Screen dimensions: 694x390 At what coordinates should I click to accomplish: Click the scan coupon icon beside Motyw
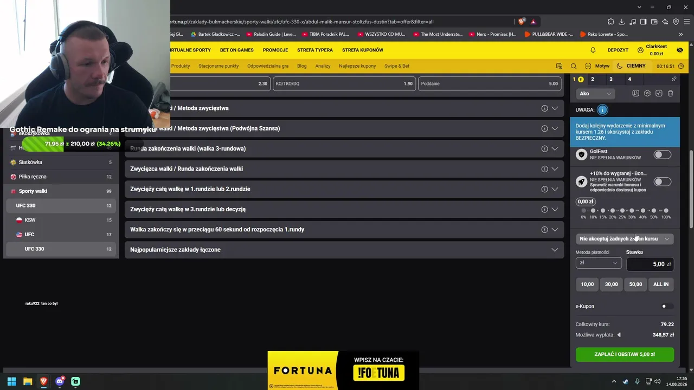coord(588,66)
